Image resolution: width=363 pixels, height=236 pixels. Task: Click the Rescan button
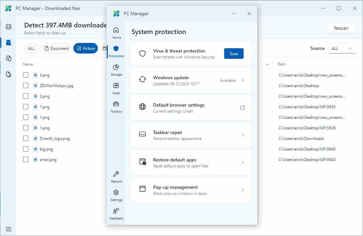click(341, 28)
